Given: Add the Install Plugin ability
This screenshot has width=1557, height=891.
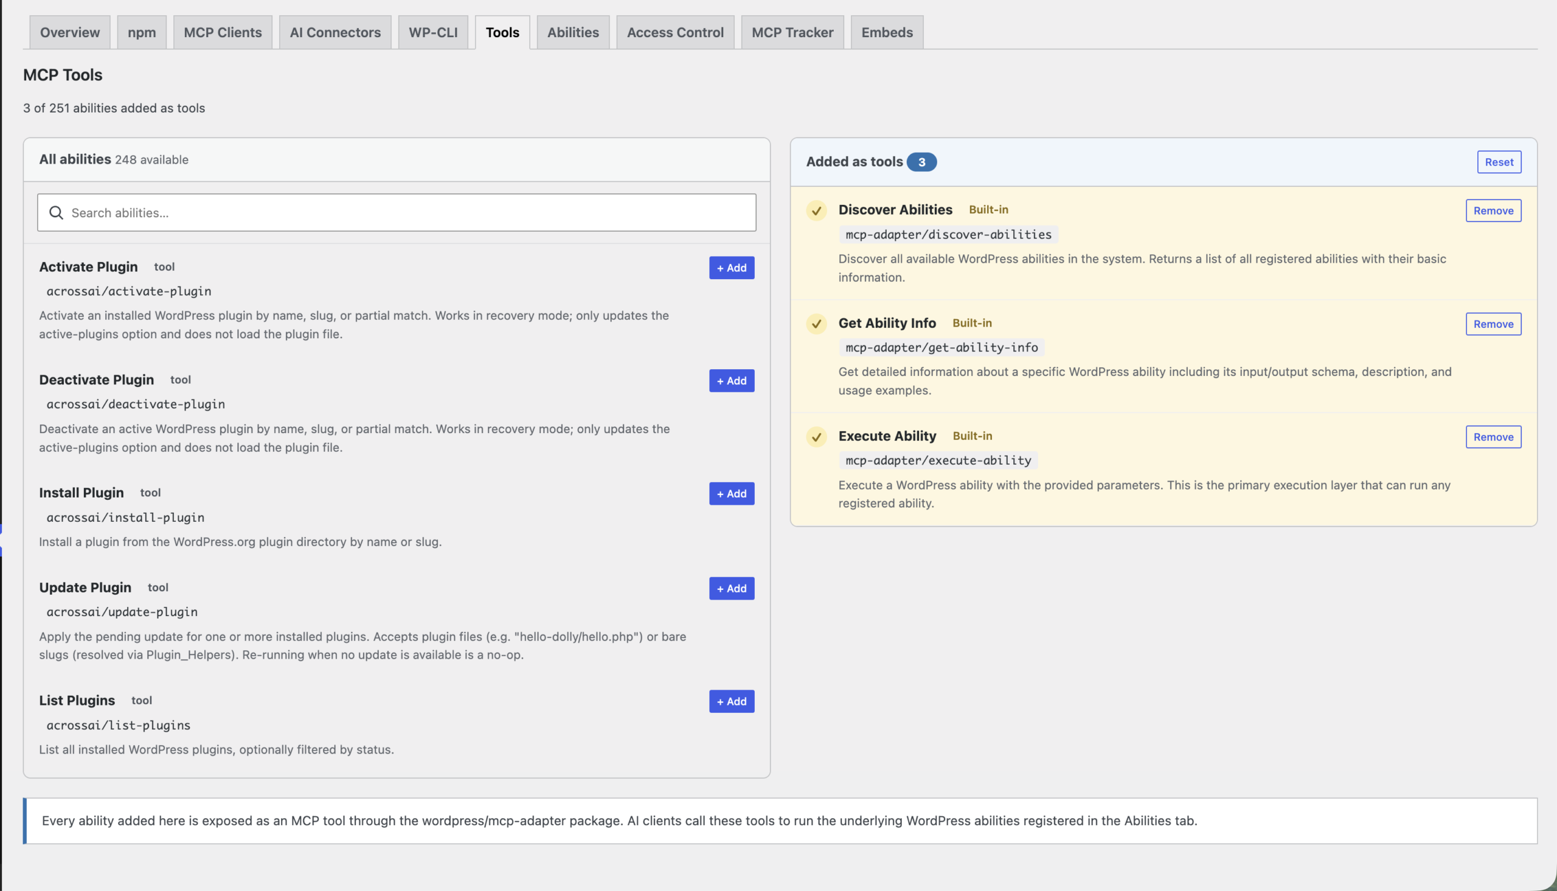Looking at the screenshot, I should (x=732, y=494).
